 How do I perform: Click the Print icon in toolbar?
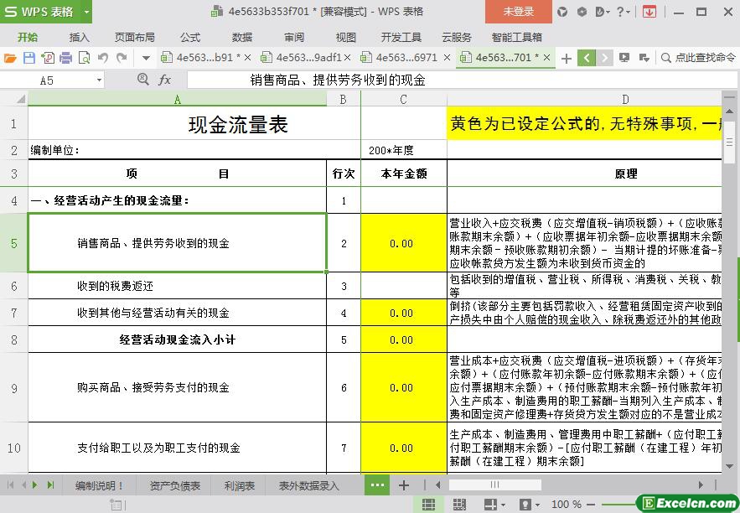[x=65, y=58]
